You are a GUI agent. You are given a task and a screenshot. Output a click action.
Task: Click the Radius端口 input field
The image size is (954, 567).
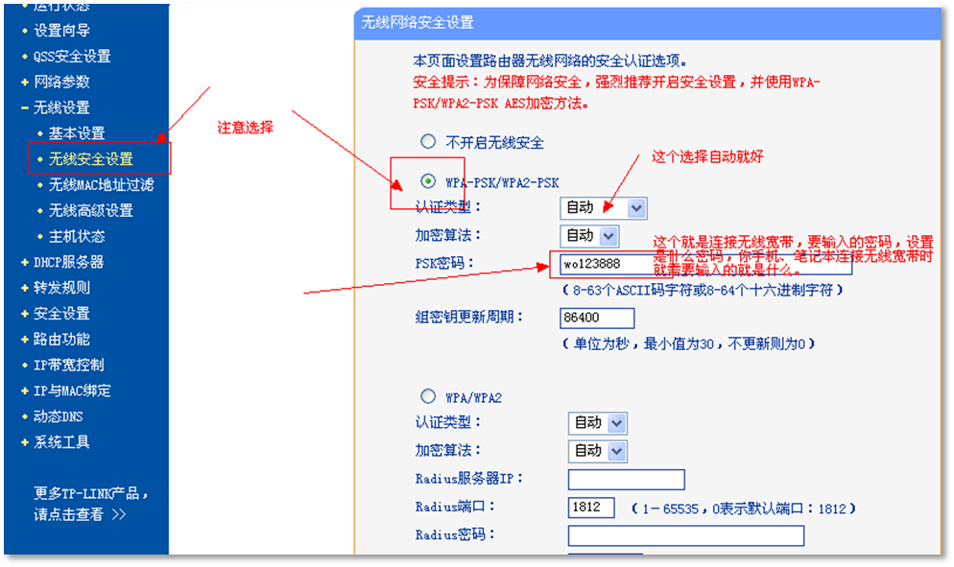coord(591,507)
